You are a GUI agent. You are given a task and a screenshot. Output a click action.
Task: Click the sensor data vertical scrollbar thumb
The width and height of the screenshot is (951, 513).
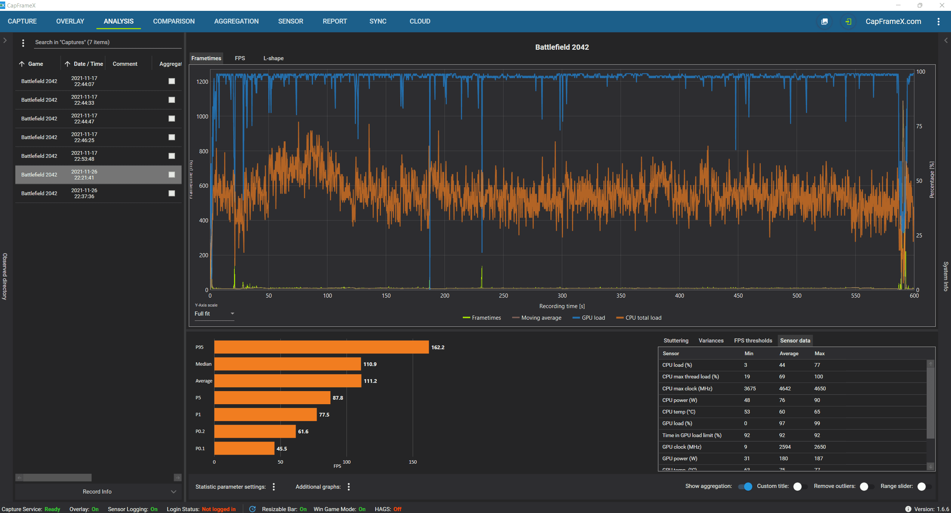pyautogui.click(x=930, y=403)
